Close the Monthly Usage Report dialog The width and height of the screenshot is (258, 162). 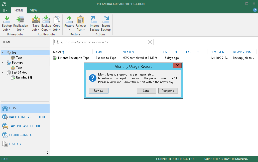click(177, 65)
